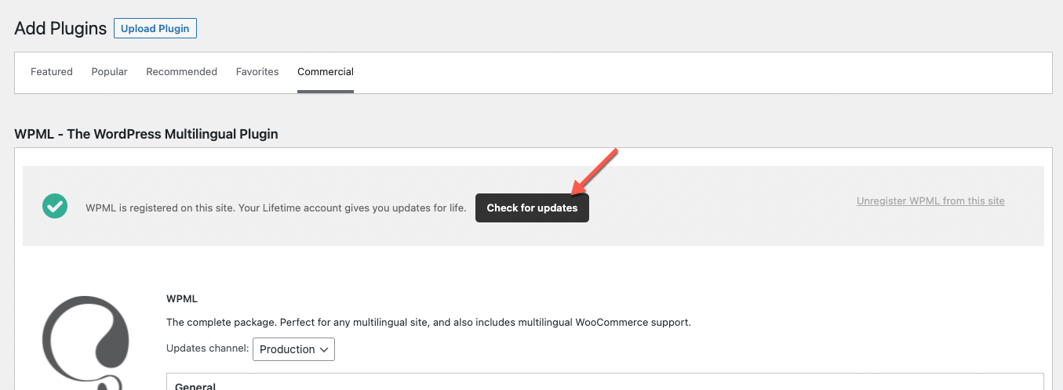Switch to the Featured tab
This screenshot has width=1063, height=390.
click(x=52, y=72)
